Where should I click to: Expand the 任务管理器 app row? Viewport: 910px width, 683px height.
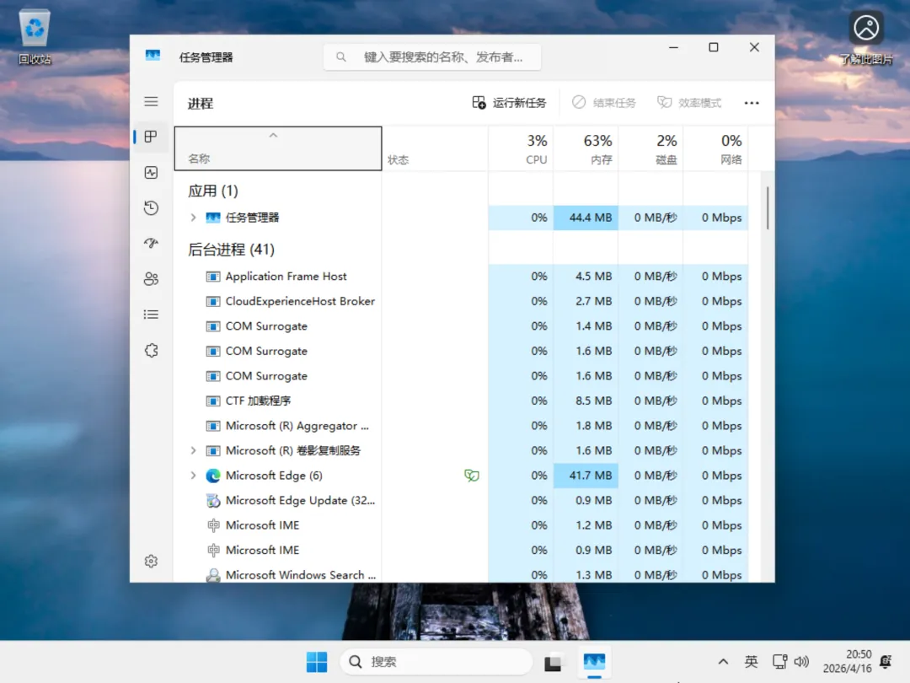(x=193, y=218)
